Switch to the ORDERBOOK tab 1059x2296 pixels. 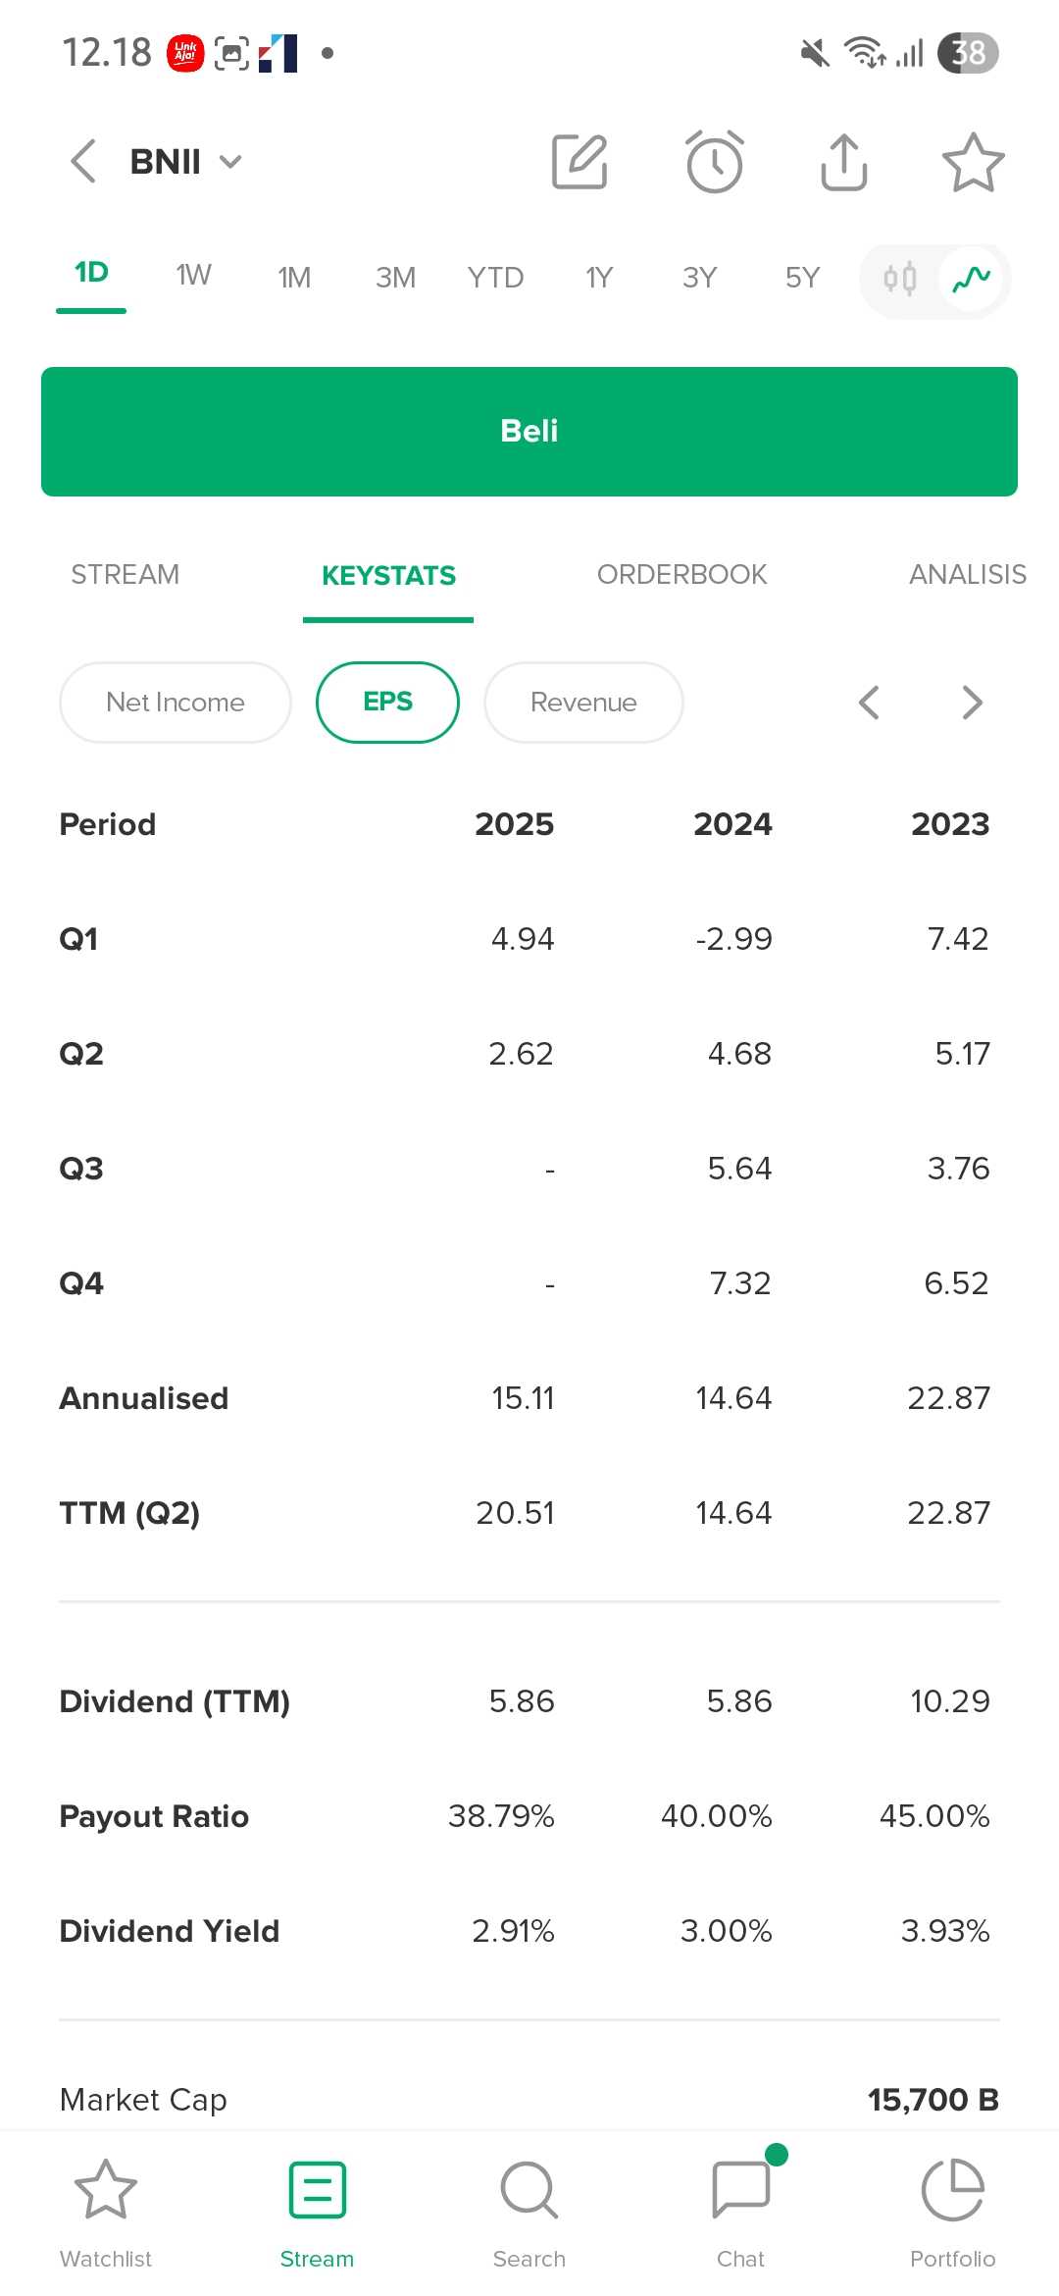point(681,575)
